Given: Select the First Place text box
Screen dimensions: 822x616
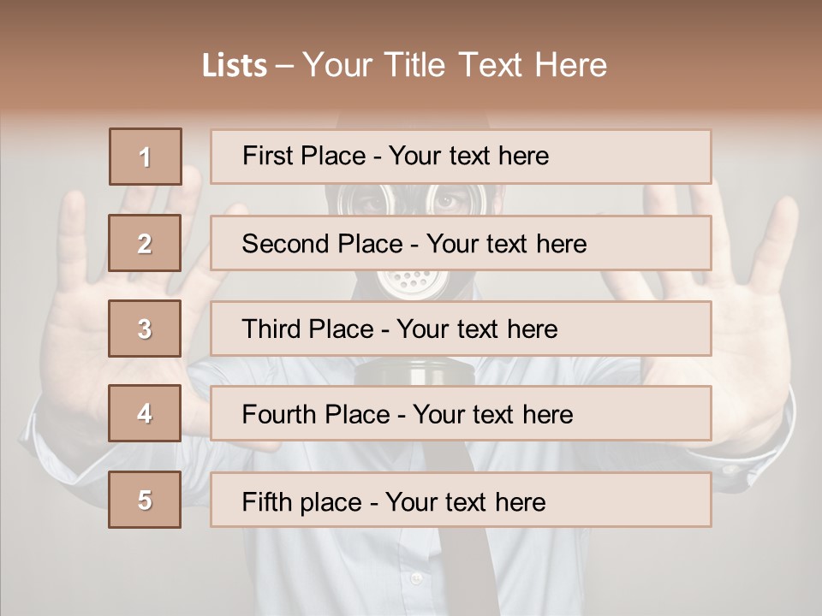Looking at the screenshot, I should (x=461, y=157).
